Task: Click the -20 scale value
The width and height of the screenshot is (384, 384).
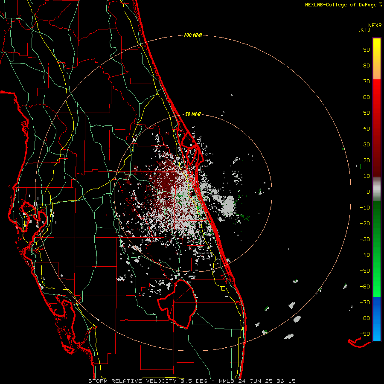Action: pos(365,223)
